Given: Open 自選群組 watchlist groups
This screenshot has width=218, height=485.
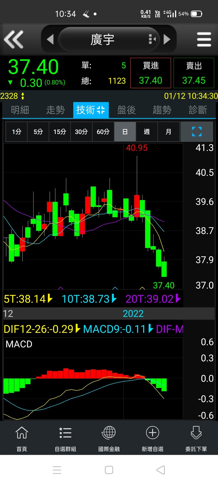Looking at the screenshot, I should pos(65,438).
